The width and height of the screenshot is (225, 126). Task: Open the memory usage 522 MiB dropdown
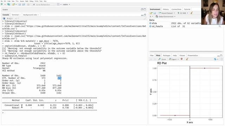pyautogui.click(x=183, y=13)
